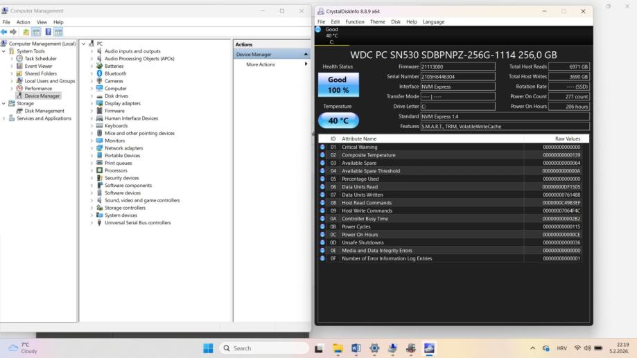637x358 pixels.
Task: Click the Cameras device category icon
Action: click(x=100, y=81)
